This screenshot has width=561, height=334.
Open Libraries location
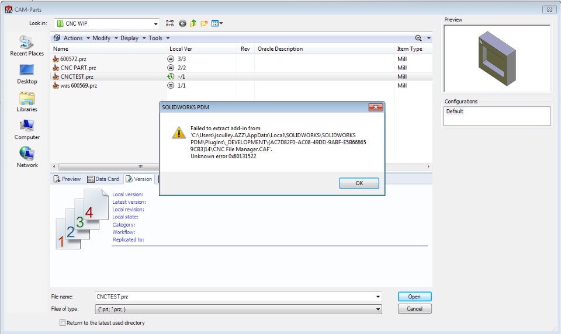[x=27, y=102]
